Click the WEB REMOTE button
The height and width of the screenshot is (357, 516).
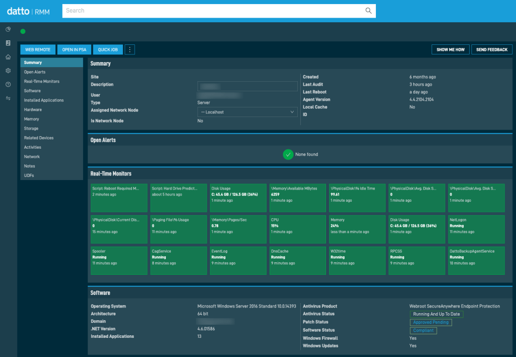[x=38, y=49]
